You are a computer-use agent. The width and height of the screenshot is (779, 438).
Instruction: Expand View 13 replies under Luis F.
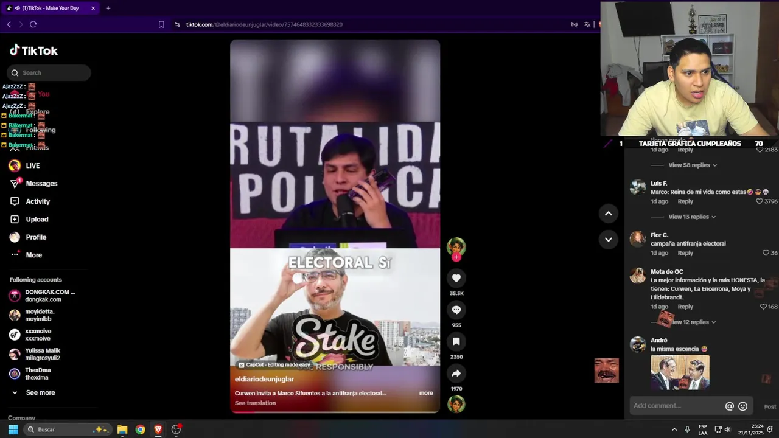coord(693,217)
